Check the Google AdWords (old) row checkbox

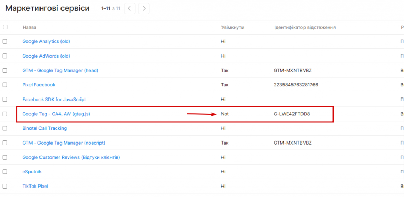pos(5,56)
